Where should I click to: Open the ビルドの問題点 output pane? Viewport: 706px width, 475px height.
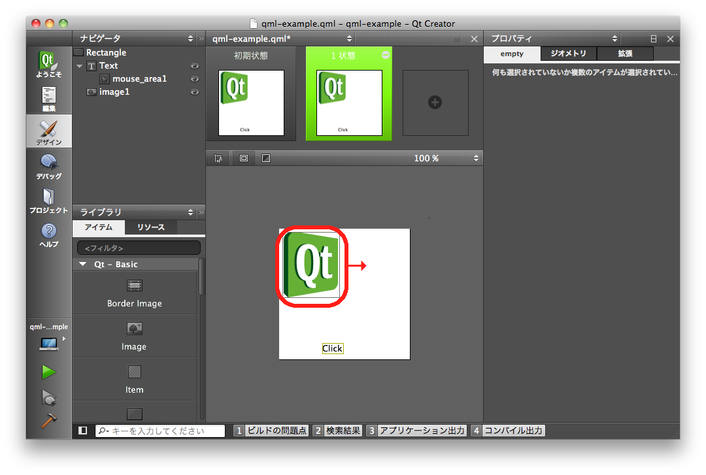tap(271, 431)
